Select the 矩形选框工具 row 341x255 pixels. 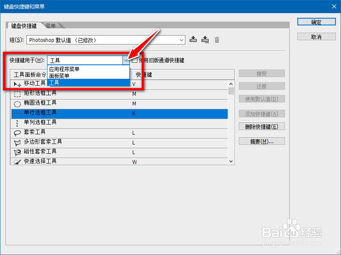[x=120, y=94]
